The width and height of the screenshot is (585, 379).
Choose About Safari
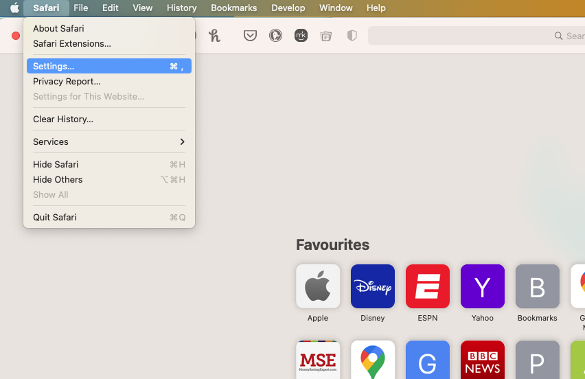coord(109,28)
